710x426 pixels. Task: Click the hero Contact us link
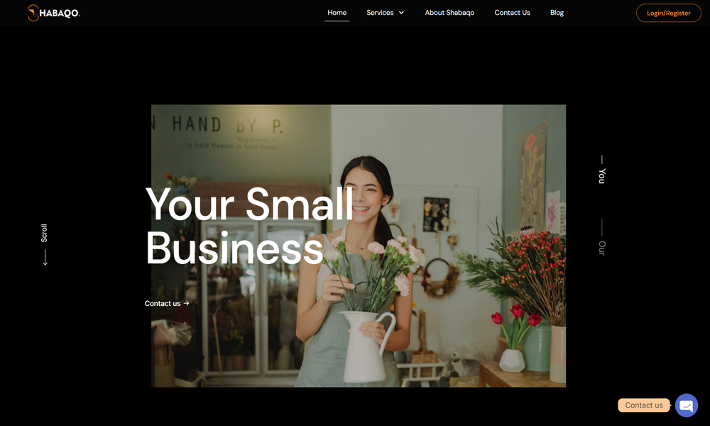pyautogui.click(x=163, y=303)
